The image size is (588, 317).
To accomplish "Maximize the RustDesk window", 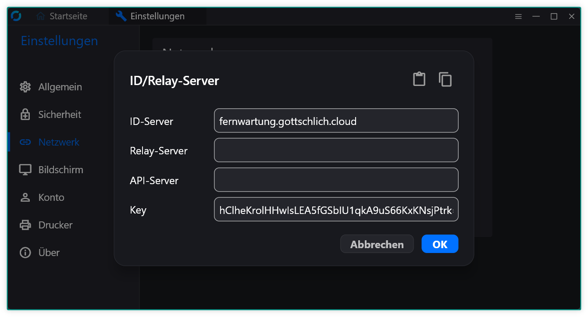I will (554, 17).
